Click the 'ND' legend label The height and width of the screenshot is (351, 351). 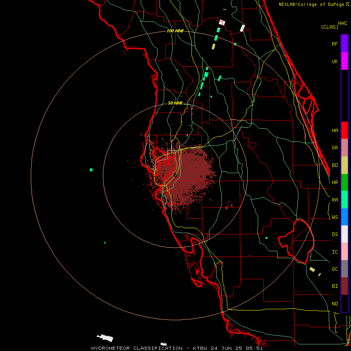click(x=335, y=304)
